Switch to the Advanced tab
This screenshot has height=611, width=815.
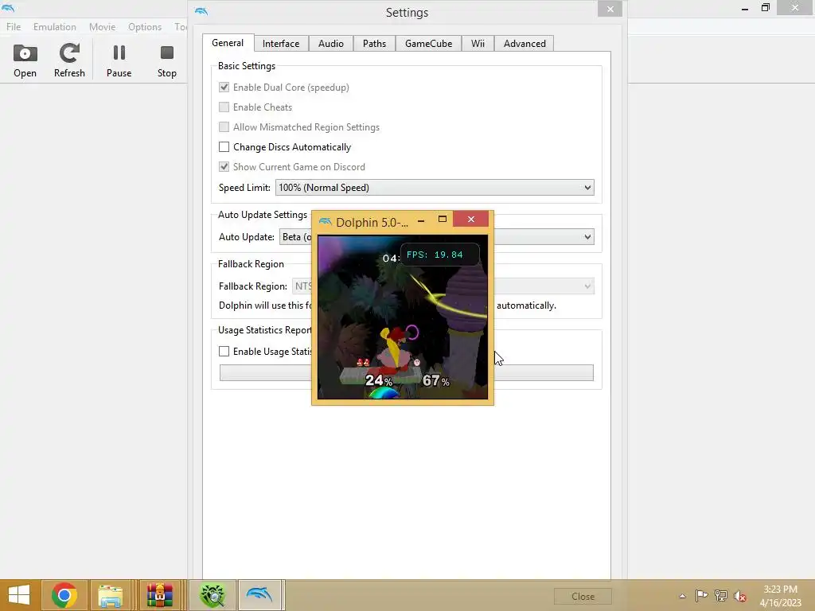524,44
